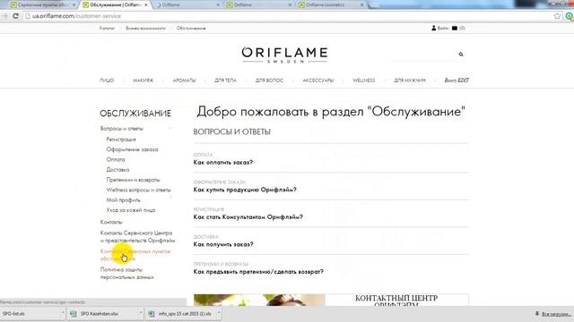Viewport: 574px width, 322px height.
Task: Select Претензии и возвраты in the sidebar
Action: click(133, 180)
